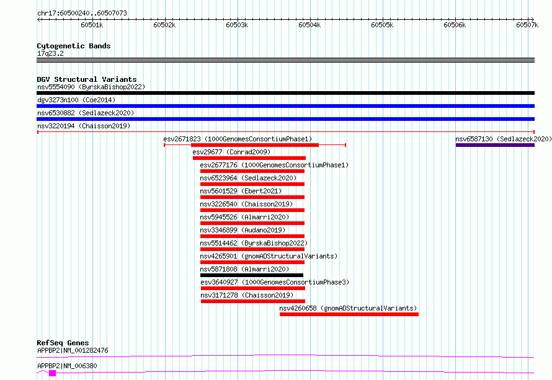Viewport: 552px width, 380px height.
Task: Select the red nsv5514462 variant bar
Action: point(252,249)
